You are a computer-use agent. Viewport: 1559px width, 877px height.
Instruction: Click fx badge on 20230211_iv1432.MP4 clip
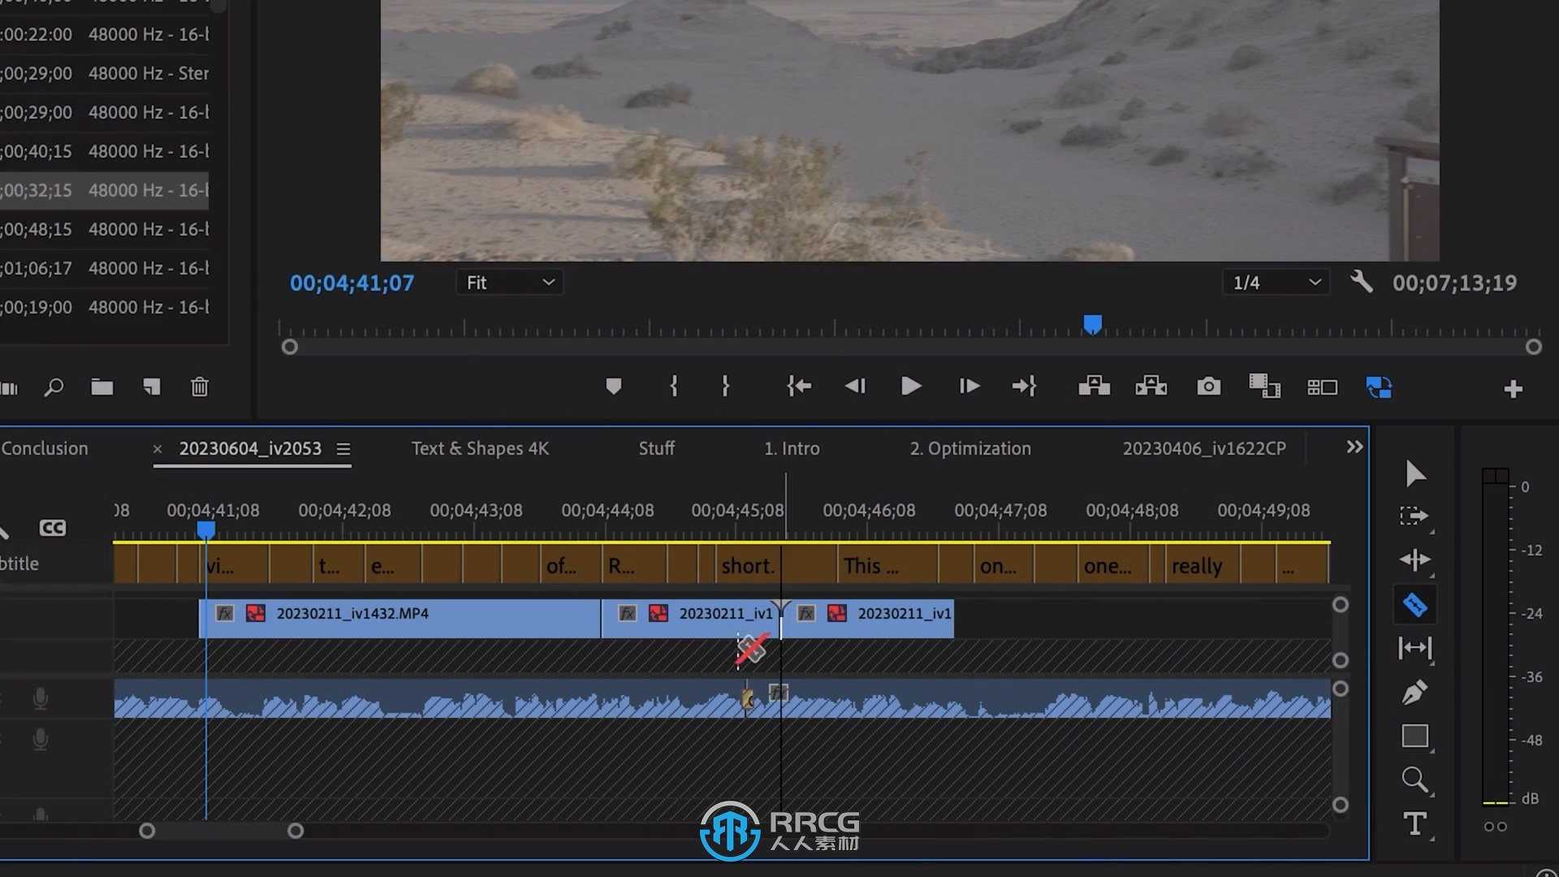(225, 613)
